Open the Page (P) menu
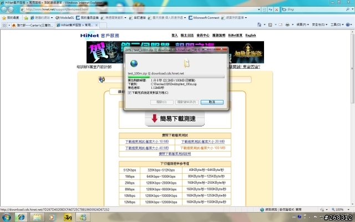 tap(303, 24)
